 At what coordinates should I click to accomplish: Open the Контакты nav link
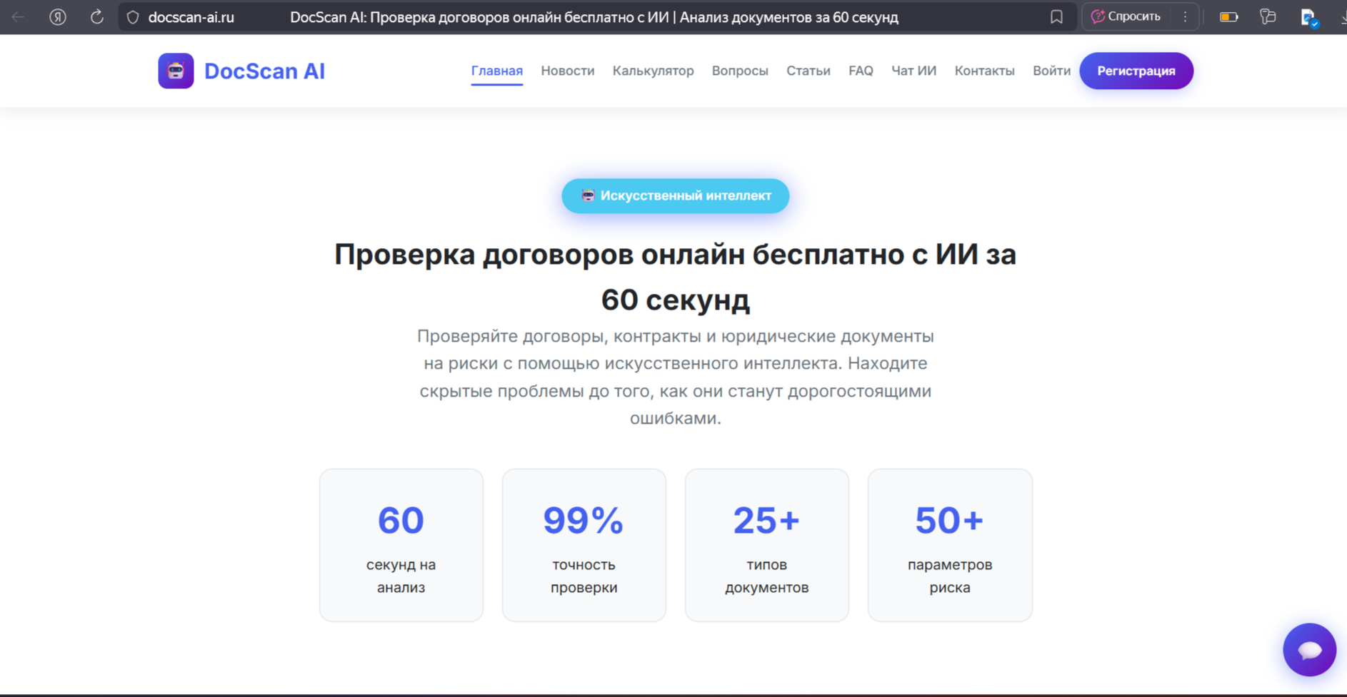[x=984, y=71]
